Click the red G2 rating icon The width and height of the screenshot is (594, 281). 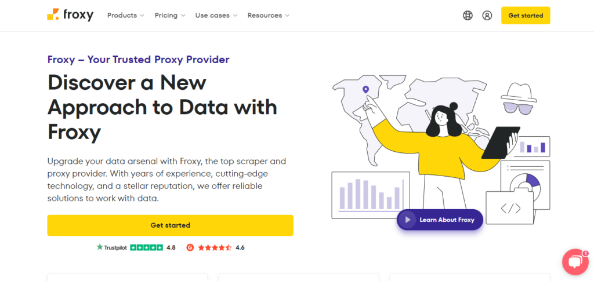(x=190, y=247)
